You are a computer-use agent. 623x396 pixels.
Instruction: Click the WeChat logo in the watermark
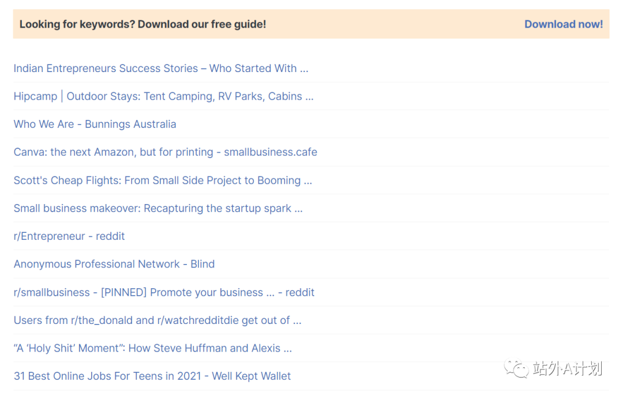coord(516,369)
